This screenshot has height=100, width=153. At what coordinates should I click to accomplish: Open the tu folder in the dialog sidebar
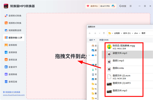(x=94, y=89)
